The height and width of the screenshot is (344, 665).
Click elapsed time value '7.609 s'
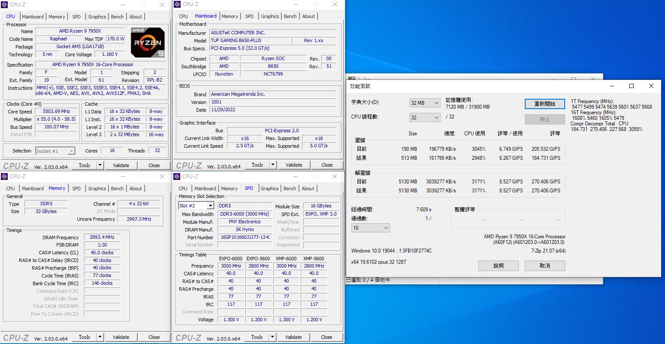click(424, 210)
